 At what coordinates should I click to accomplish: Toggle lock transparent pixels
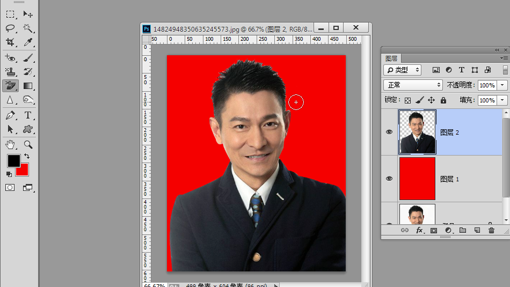(407, 100)
